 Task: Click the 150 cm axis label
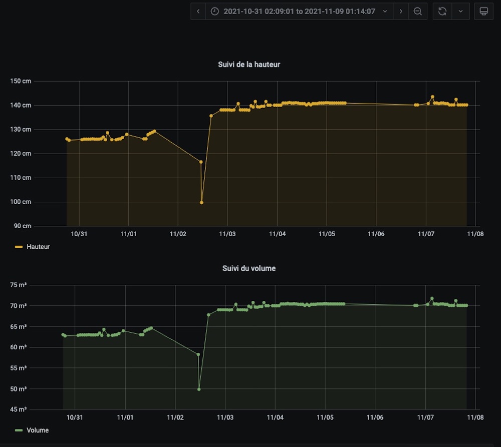pos(21,81)
